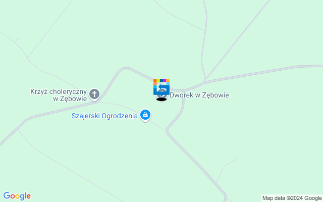Click the black oval marker shadow
Viewport: 323px width, 202px height.
(161, 99)
